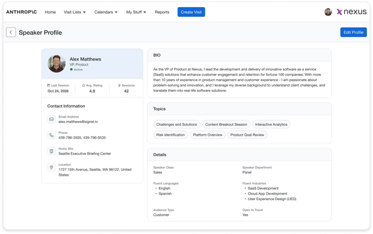Open the Calendars dropdown menu
Image resolution: width=373 pixels, height=234 pixels.
point(106,12)
